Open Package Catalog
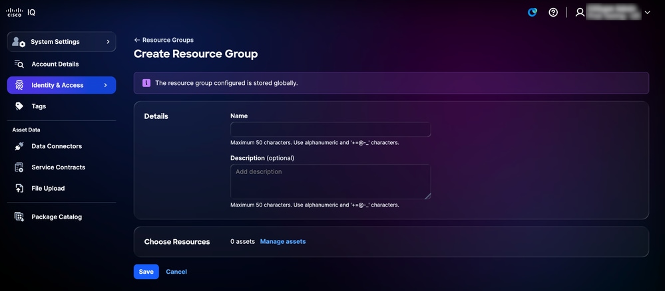This screenshot has width=665, height=291. coord(57,217)
